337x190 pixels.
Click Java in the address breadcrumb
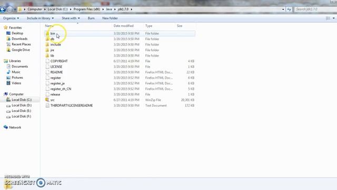pyautogui.click(x=109, y=9)
